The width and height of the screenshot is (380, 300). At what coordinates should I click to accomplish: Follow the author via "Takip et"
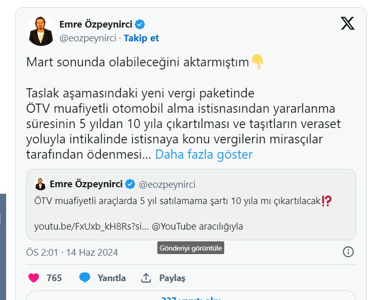[141, 38]
